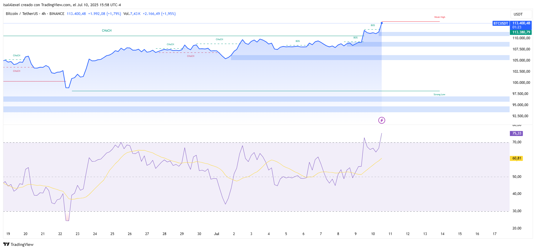Viewport: 536px width, 250px height.
Task: Click date 5 on the time axis
Action: pos(286,234)
